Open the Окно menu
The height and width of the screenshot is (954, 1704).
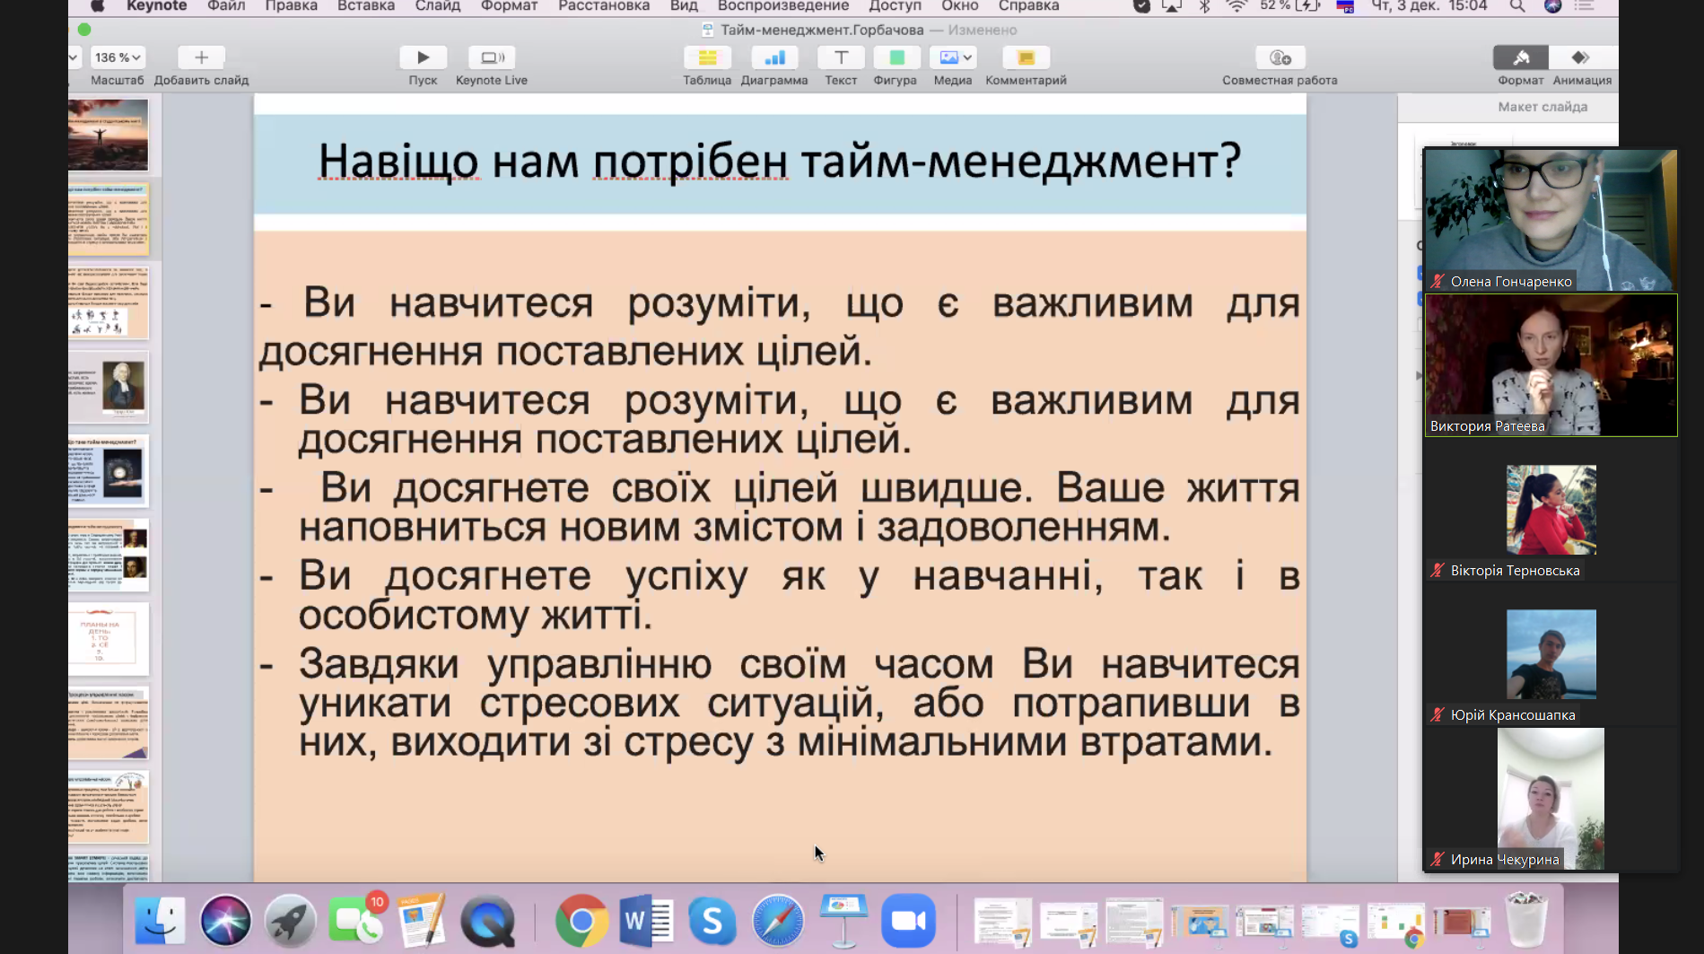pos(959,6)
